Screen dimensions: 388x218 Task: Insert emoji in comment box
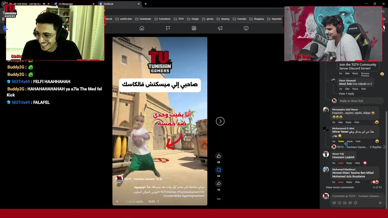point(339,203)
